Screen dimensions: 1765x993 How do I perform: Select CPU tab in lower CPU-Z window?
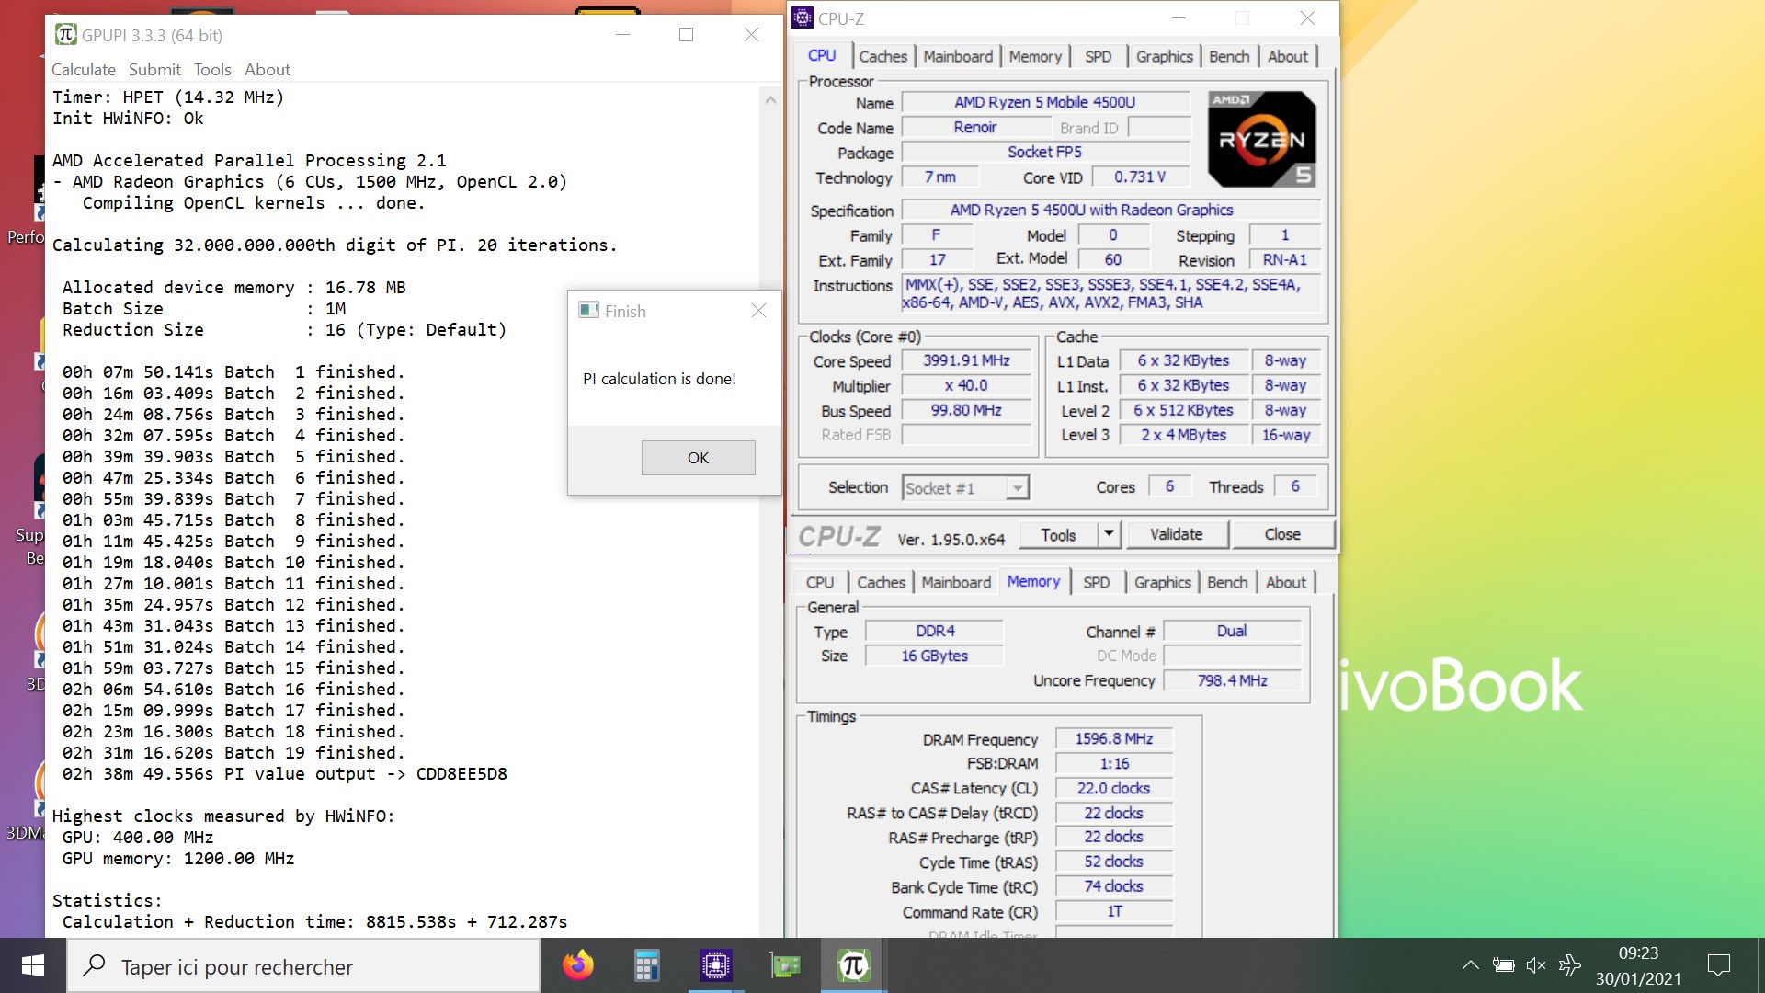coord(820,583)
